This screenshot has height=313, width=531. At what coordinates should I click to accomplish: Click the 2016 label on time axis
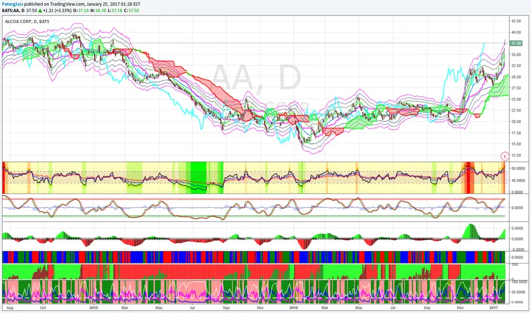293,308
